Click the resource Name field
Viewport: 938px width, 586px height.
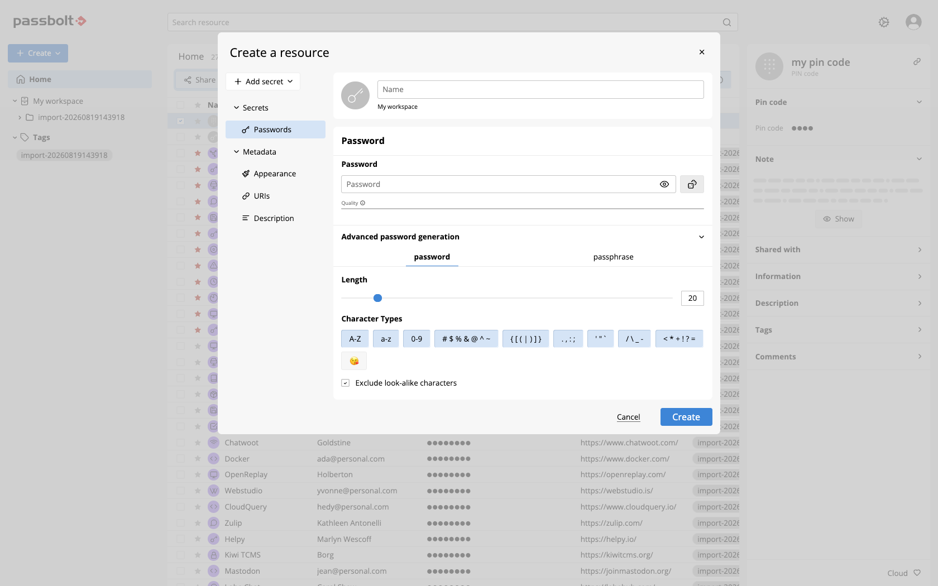pos(540,89)
